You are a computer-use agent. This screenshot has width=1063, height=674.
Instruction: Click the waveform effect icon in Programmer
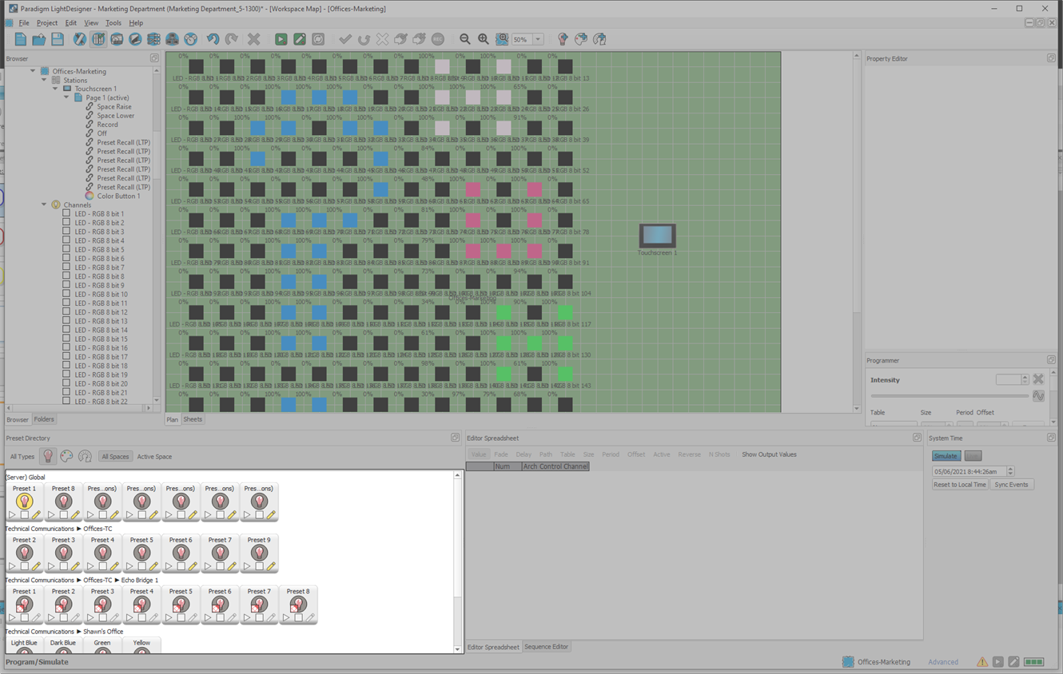1038,396
